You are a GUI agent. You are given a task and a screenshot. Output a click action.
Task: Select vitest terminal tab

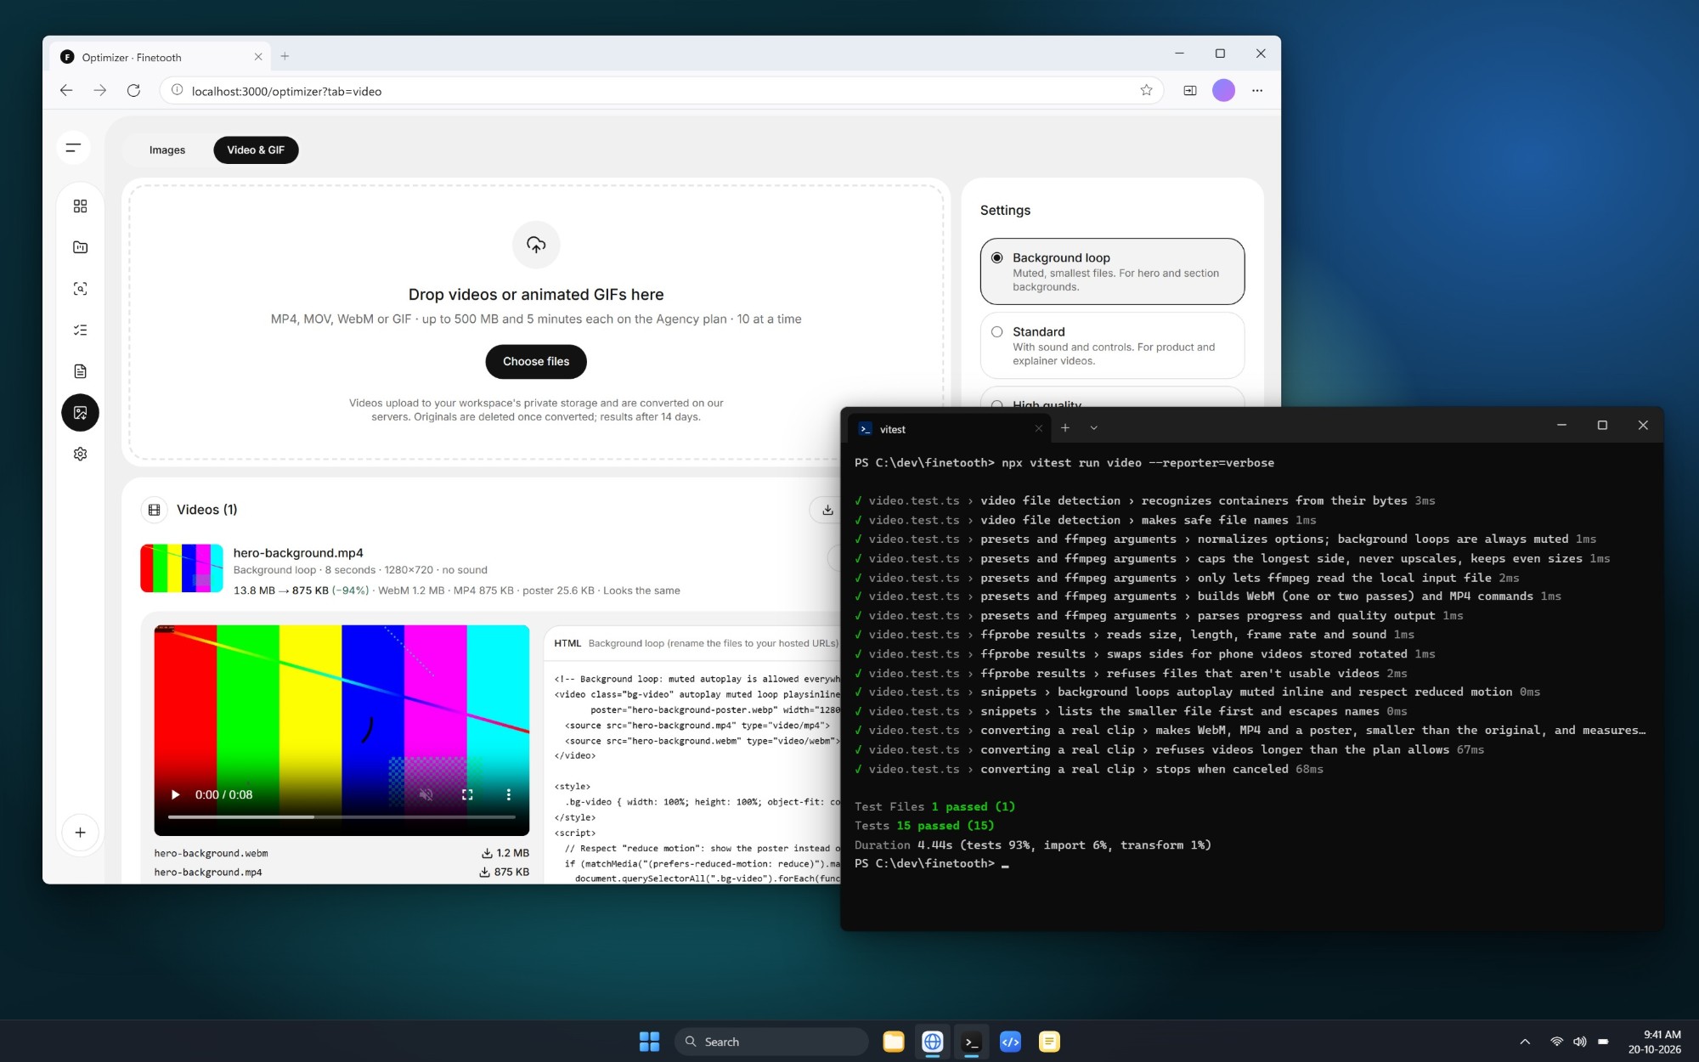tap(949, 429)
